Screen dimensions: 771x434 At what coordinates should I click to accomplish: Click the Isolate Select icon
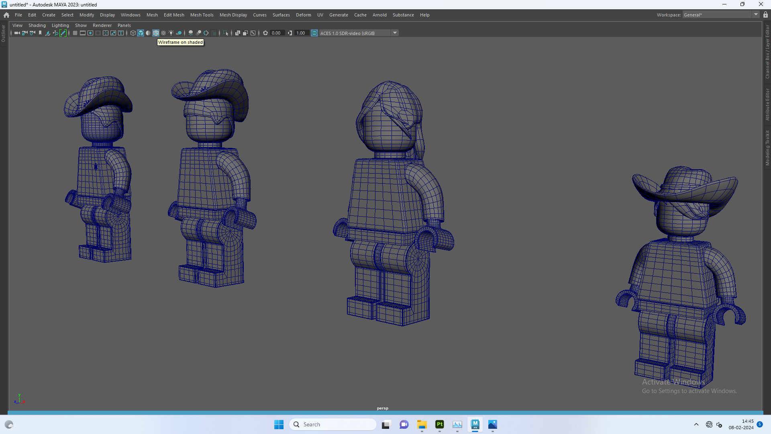[x=226, y=33]
